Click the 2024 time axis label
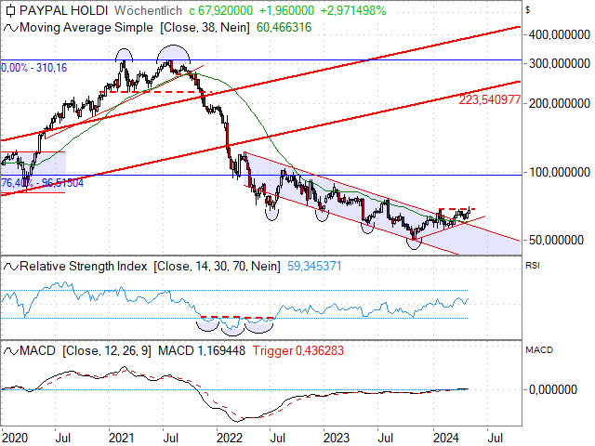This screenshot has width=595, height=446. (x=446, y=438)
